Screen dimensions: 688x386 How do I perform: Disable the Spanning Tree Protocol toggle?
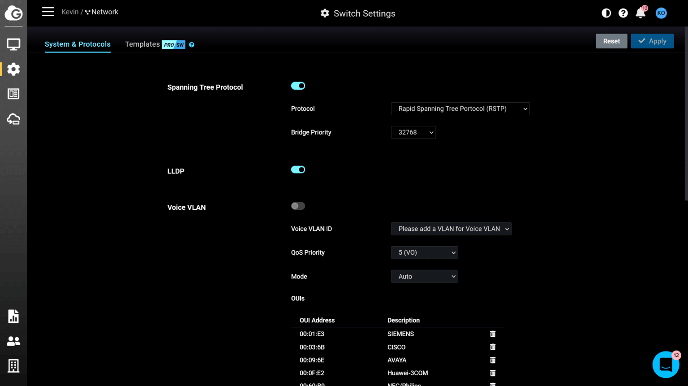point(298,86)
